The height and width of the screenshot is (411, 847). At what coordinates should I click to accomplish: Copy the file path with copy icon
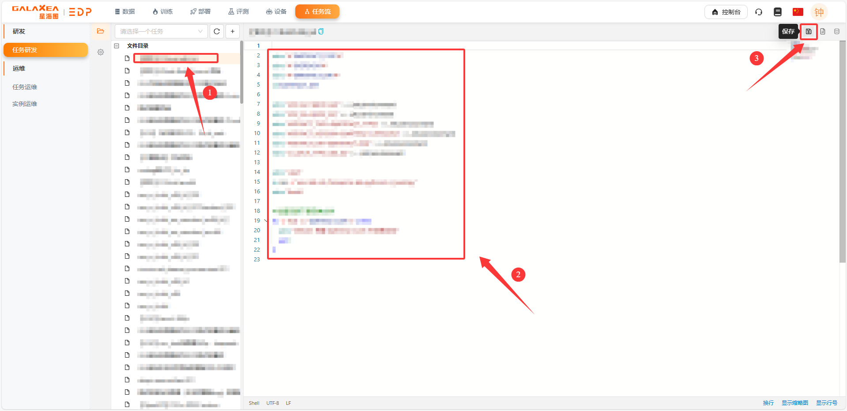click(x=321, y=31)
